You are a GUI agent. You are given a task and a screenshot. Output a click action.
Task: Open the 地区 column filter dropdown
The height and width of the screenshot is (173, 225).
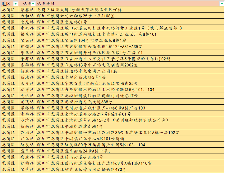pyautogui.click(x=15, y=4)
